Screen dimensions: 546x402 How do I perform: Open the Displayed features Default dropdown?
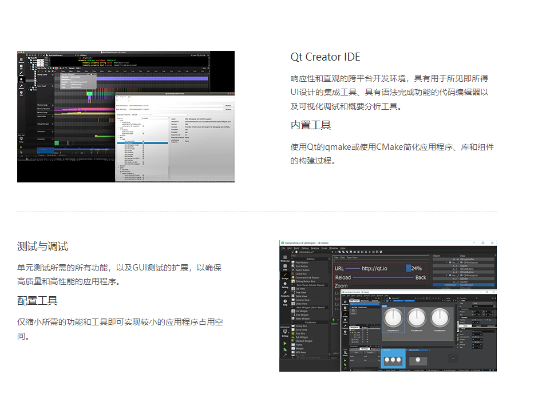[135, 115]
